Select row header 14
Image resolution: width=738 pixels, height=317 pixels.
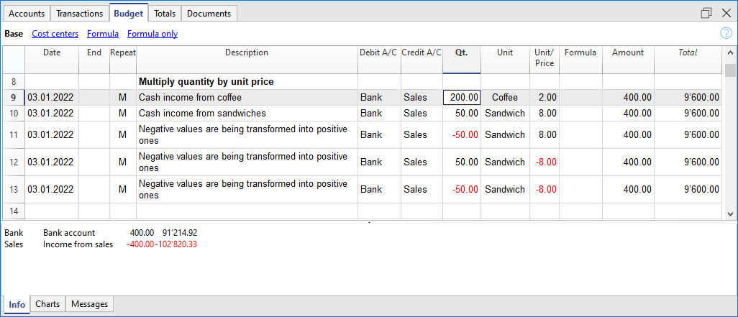coord(14,211)
